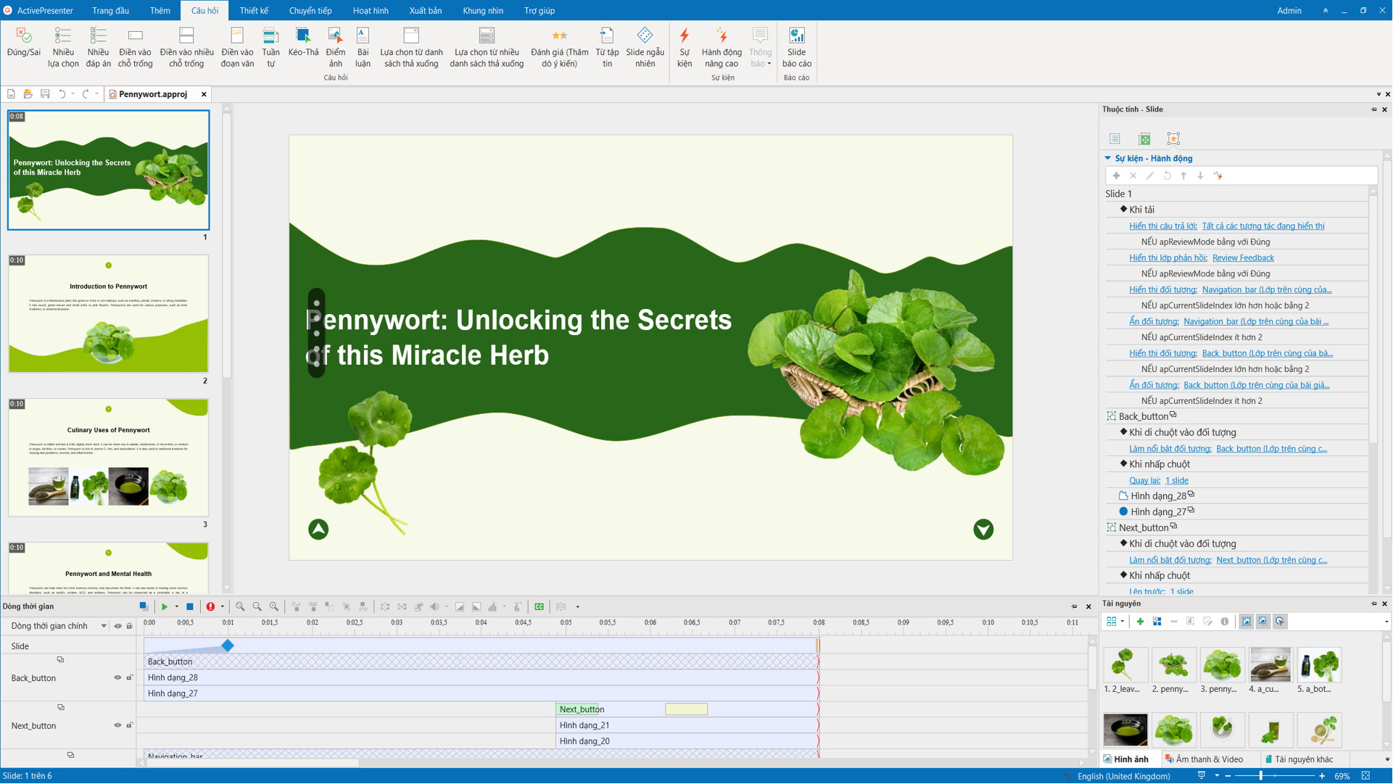Expand the Câu hỏi ribbon tab
This screenshot has height=784, width=1393.
pos(203,11)
